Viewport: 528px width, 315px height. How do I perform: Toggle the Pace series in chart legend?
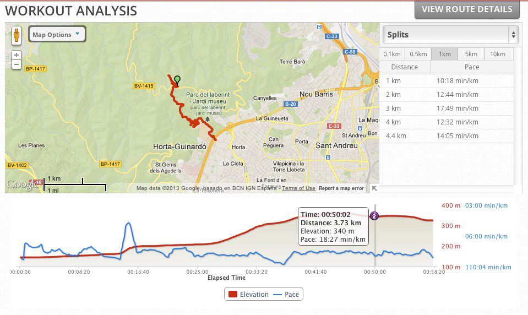point(286,295)
